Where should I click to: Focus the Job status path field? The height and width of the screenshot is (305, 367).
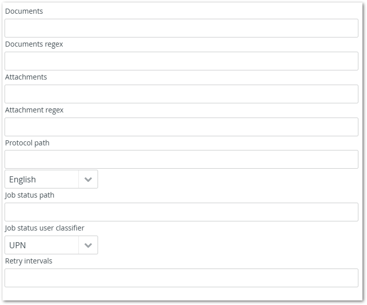(x=181, y=212)
